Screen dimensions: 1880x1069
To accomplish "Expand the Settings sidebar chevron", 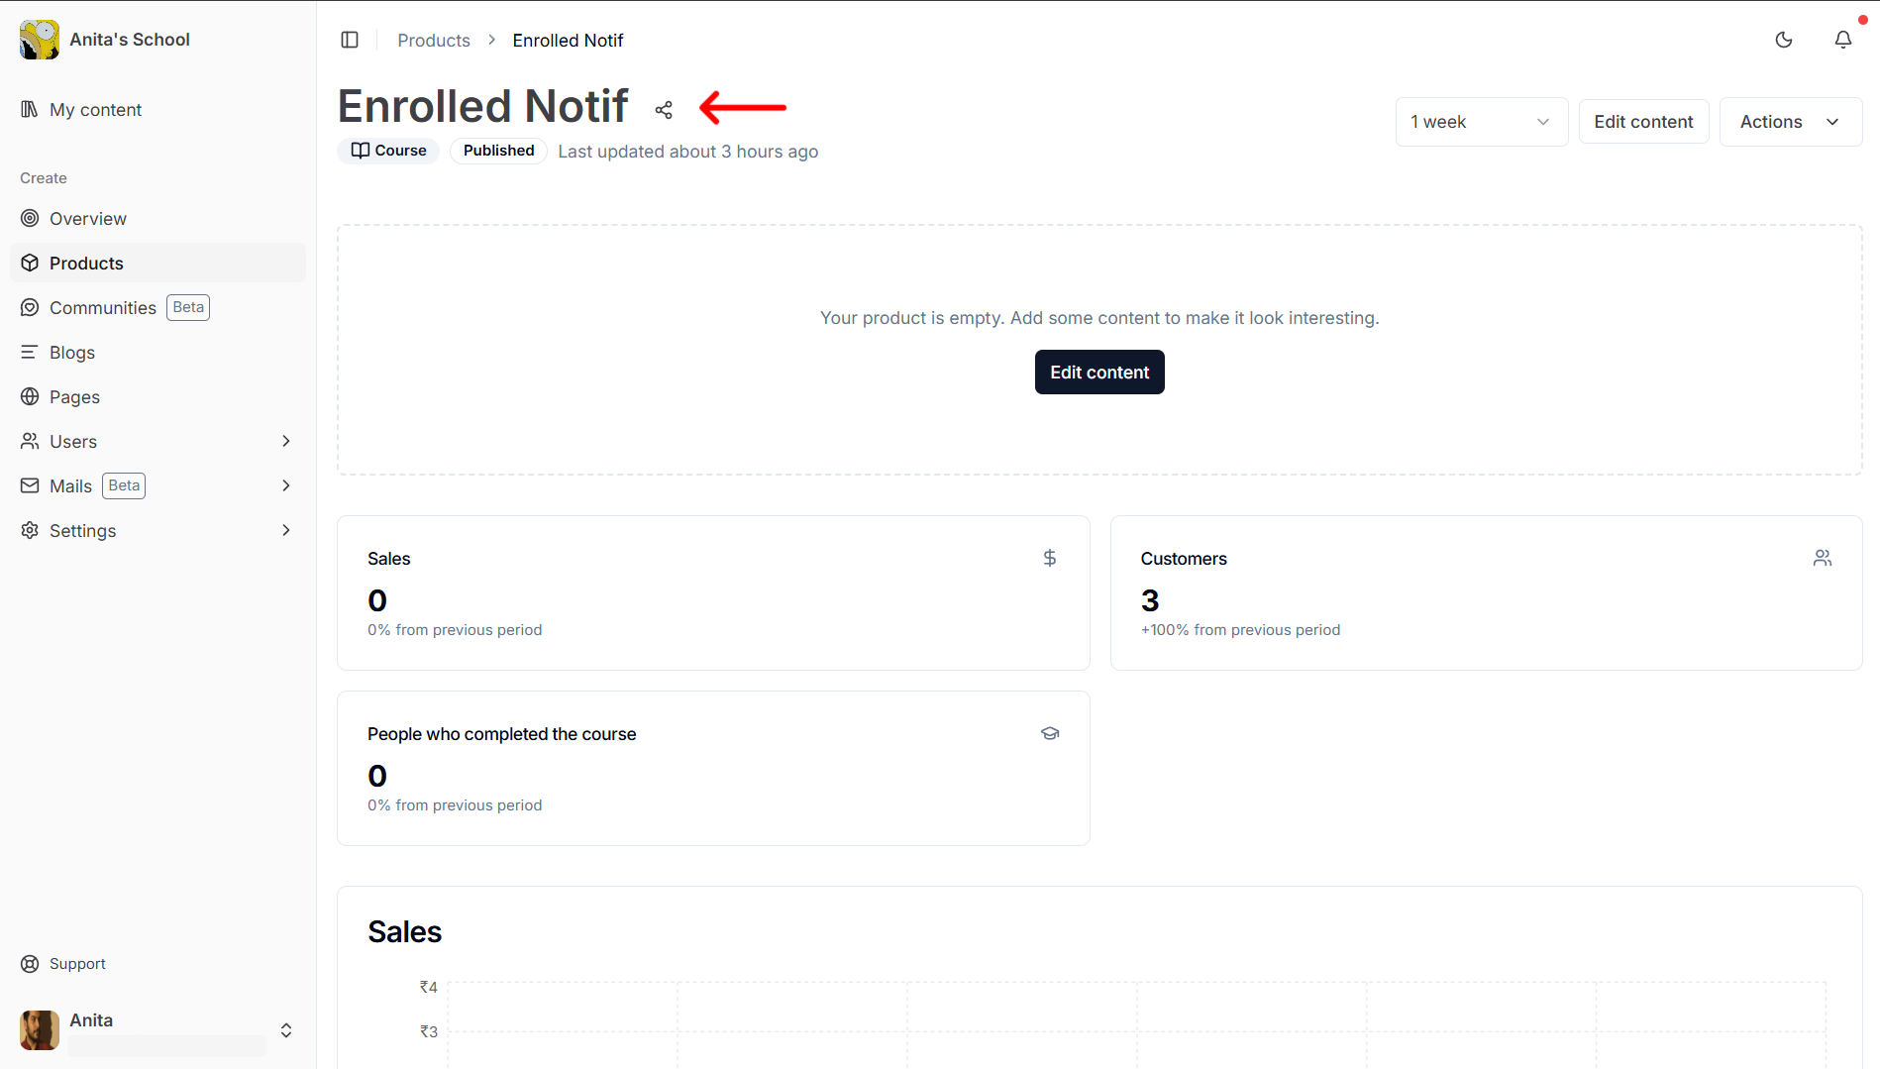I will (286, 530).
